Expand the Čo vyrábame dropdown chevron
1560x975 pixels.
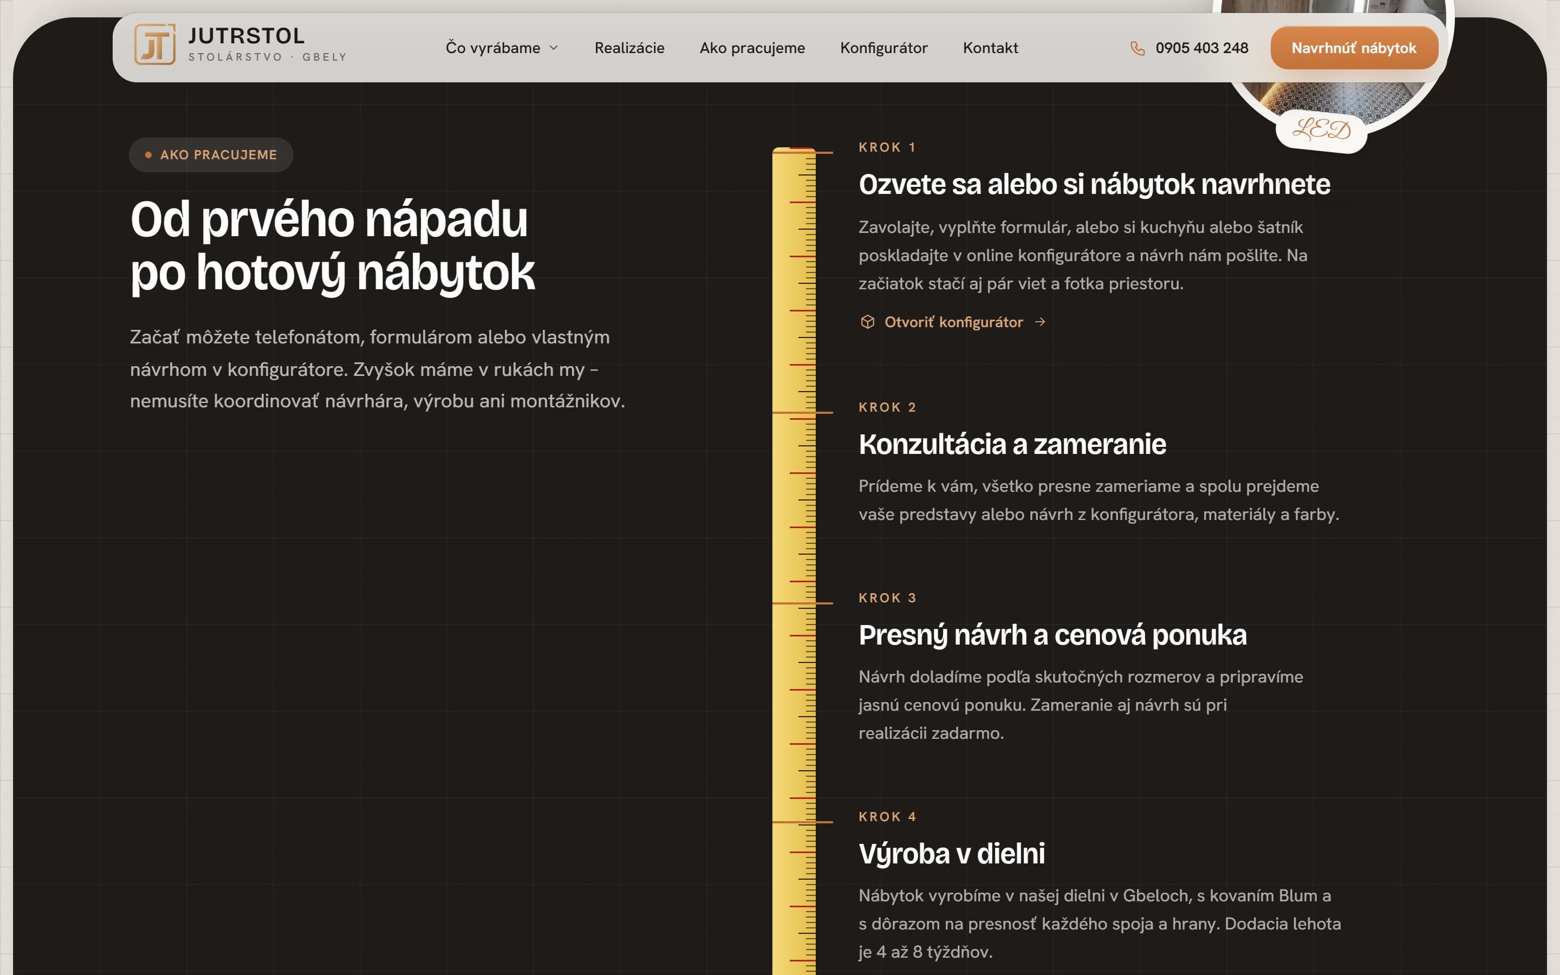(554, 48)
